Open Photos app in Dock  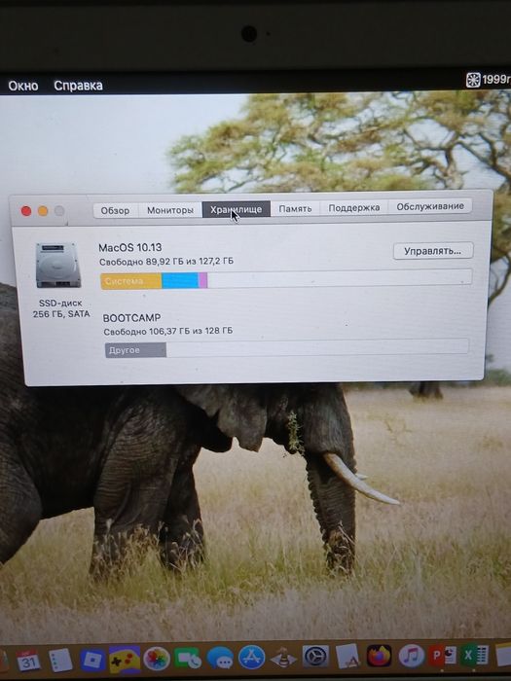[157, 660]
